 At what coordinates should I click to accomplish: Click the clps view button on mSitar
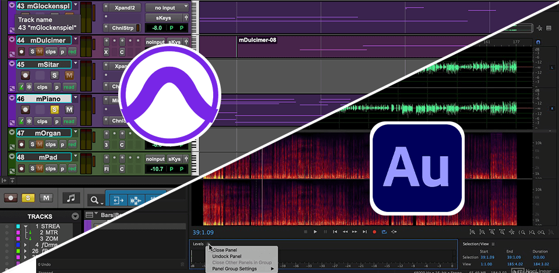click(x=43, y=87)
